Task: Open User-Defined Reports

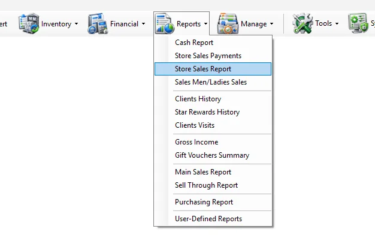Action: click(213, 219)
